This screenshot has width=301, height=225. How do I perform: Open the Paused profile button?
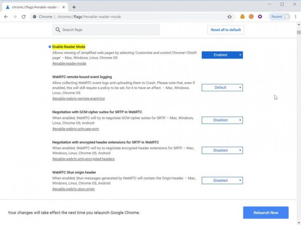point(280,17)
